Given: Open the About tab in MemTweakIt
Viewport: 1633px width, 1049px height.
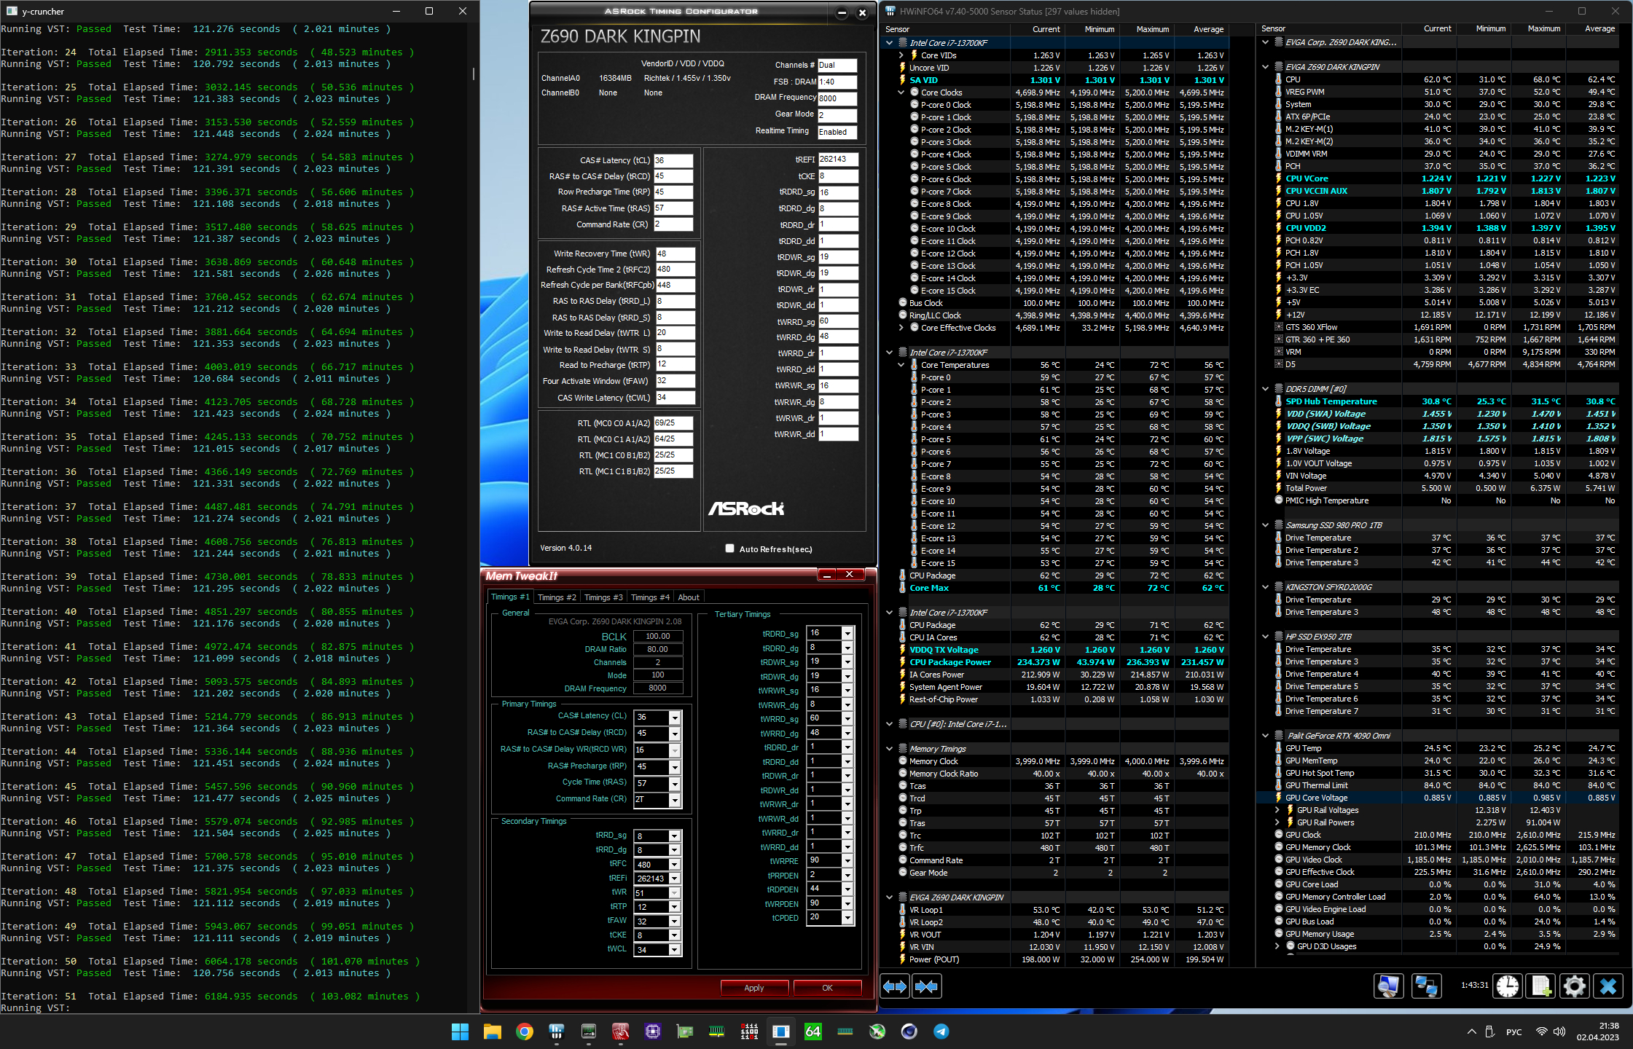Looking at the screenshot, I should click(688, 597).
